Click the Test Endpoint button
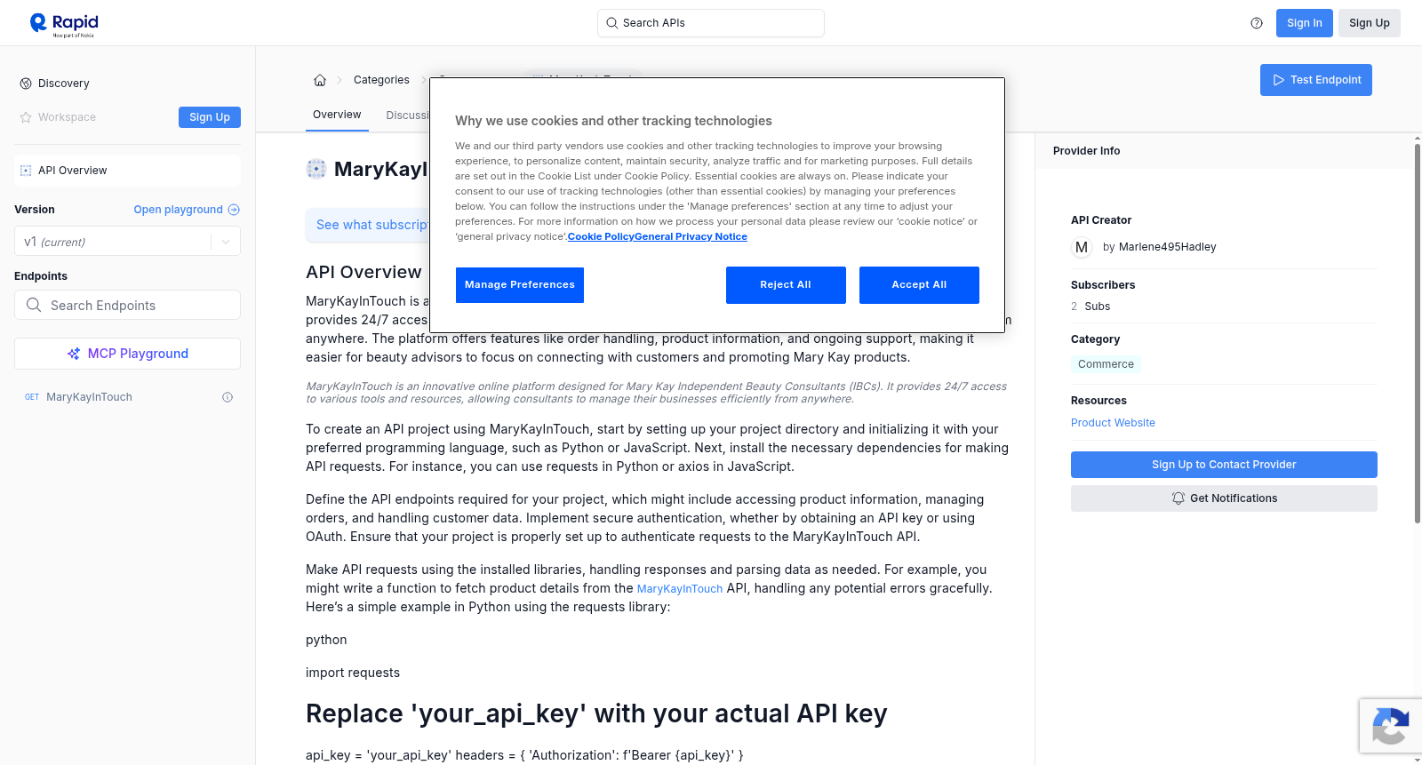The height and width of the screenshot is (765, 1422). click(x=1316, y=80)
